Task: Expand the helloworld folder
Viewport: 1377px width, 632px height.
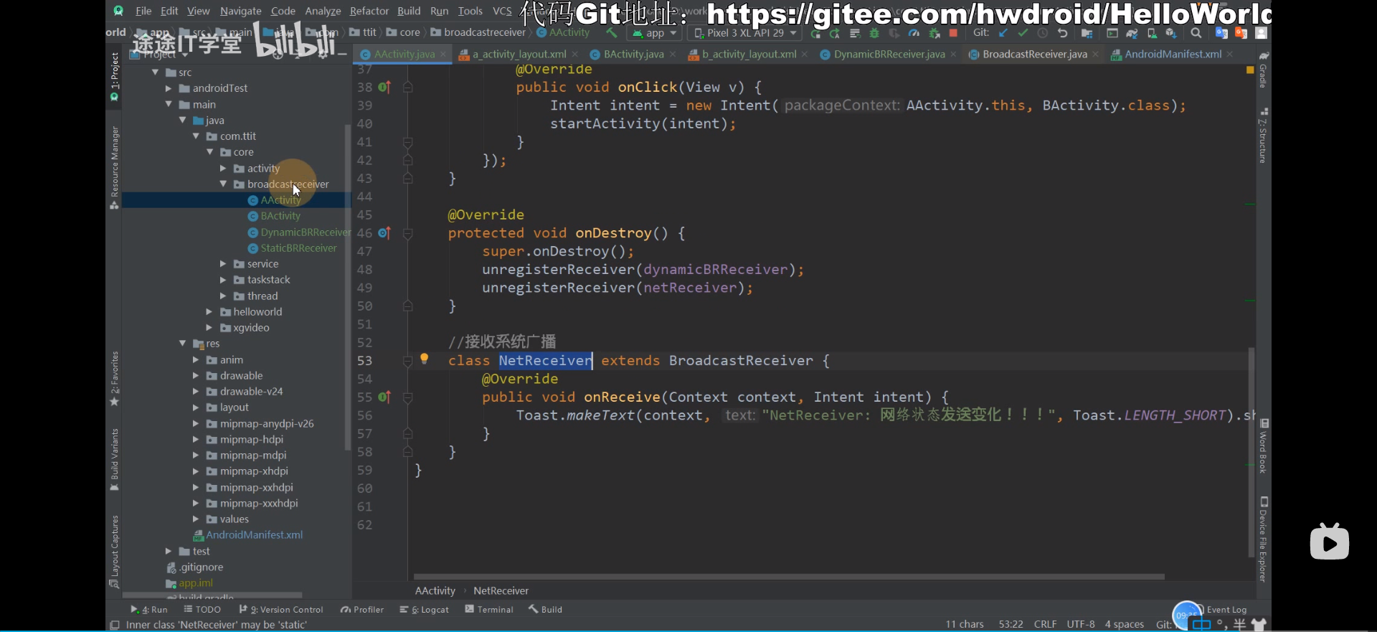Action: [209, 312]
